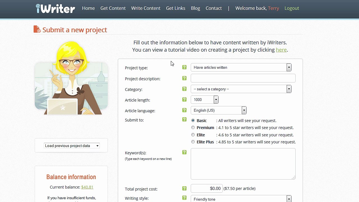Screen dimensions: 359x202
Task: Click the Keyword(s) text area resize handle
Action: 293,178
